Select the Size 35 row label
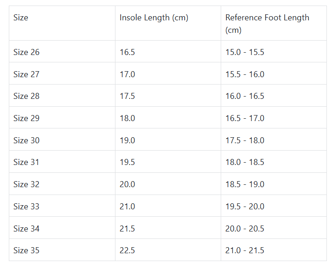 point(26,250)
